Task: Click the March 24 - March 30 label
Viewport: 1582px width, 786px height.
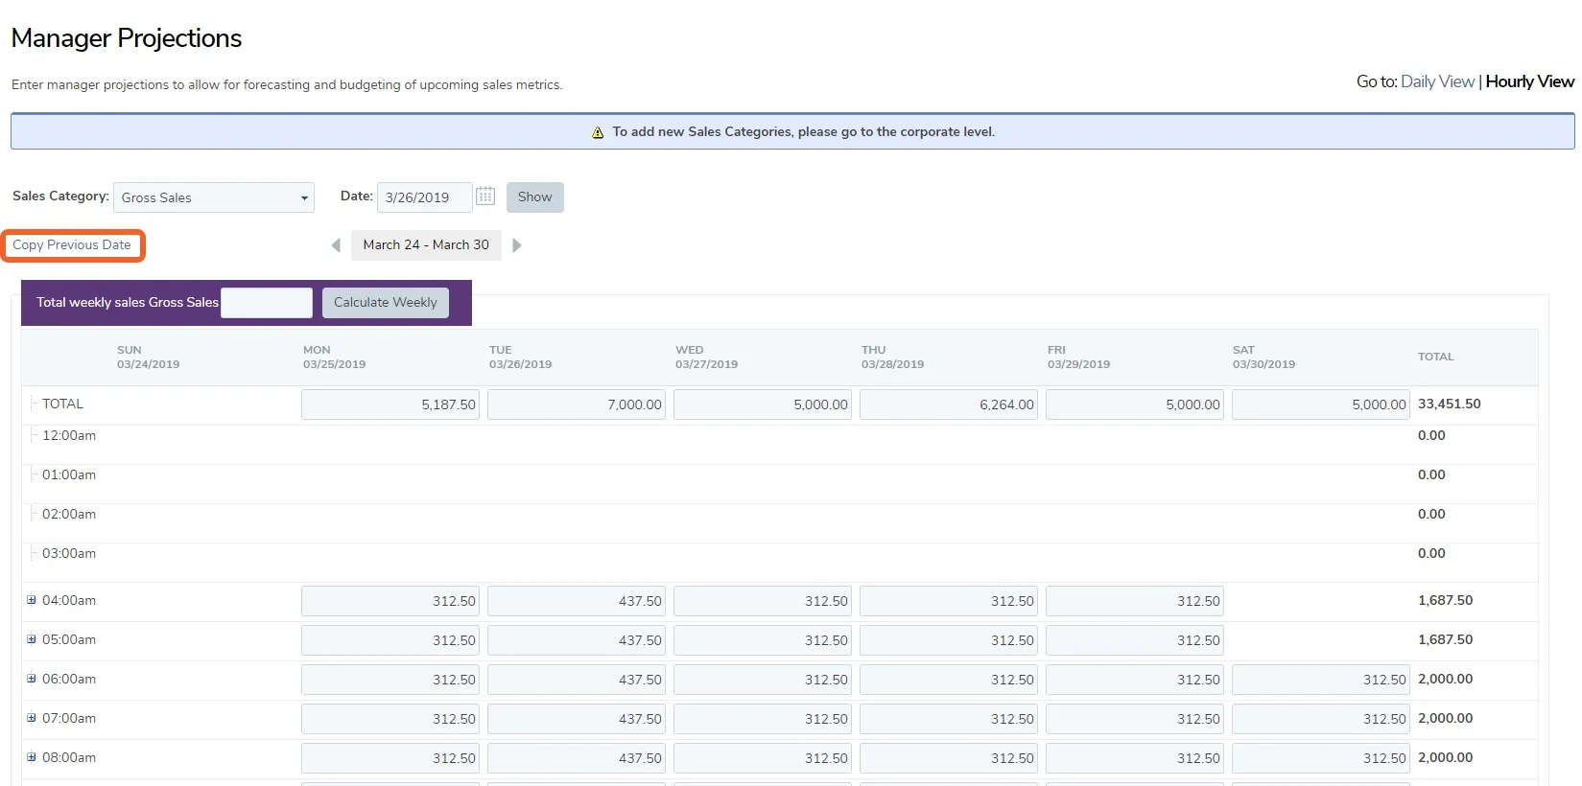Action: (x=426, y=245)
